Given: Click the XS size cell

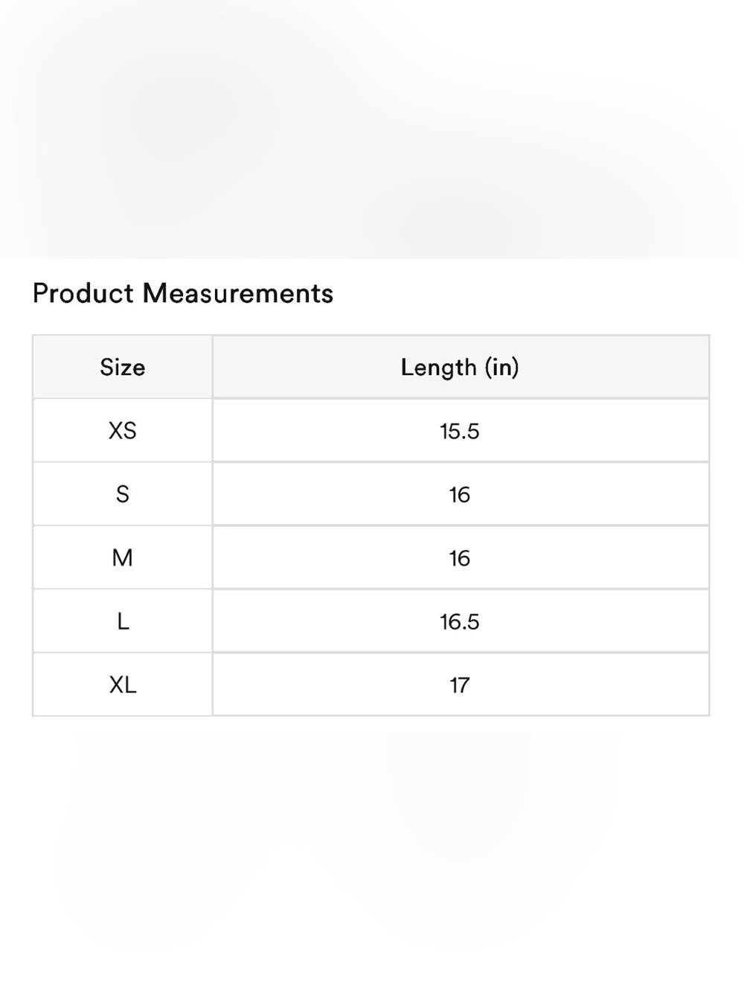Looking at the screenshot, I should point(123,431).
